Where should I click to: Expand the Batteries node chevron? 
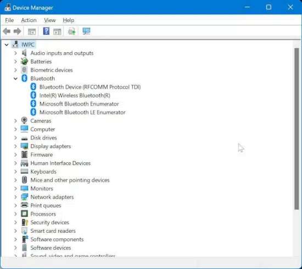(x=15, y=62)
